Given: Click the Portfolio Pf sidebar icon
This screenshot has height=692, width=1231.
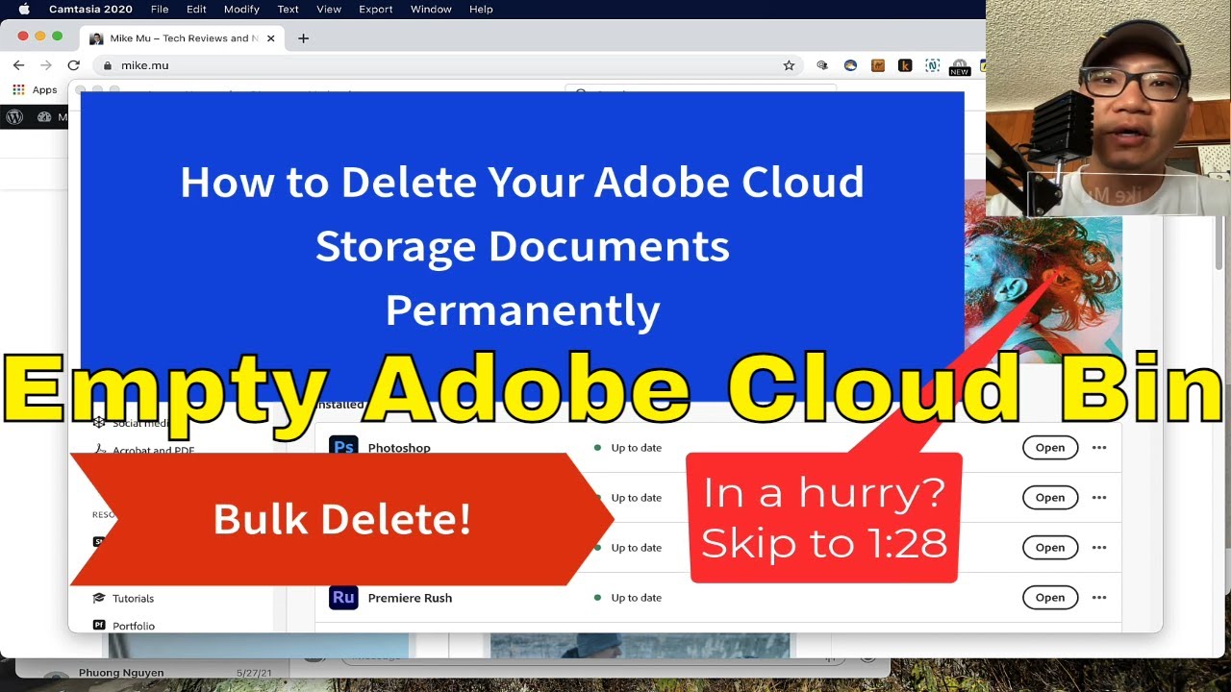Looking at the screenshot, I should click(98, 626).
